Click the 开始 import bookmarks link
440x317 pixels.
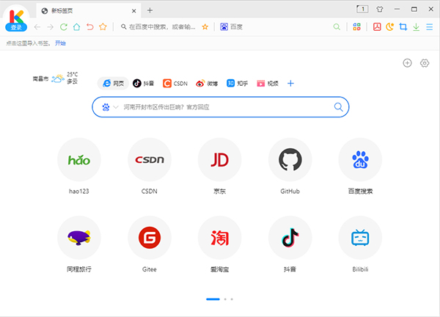60,43
